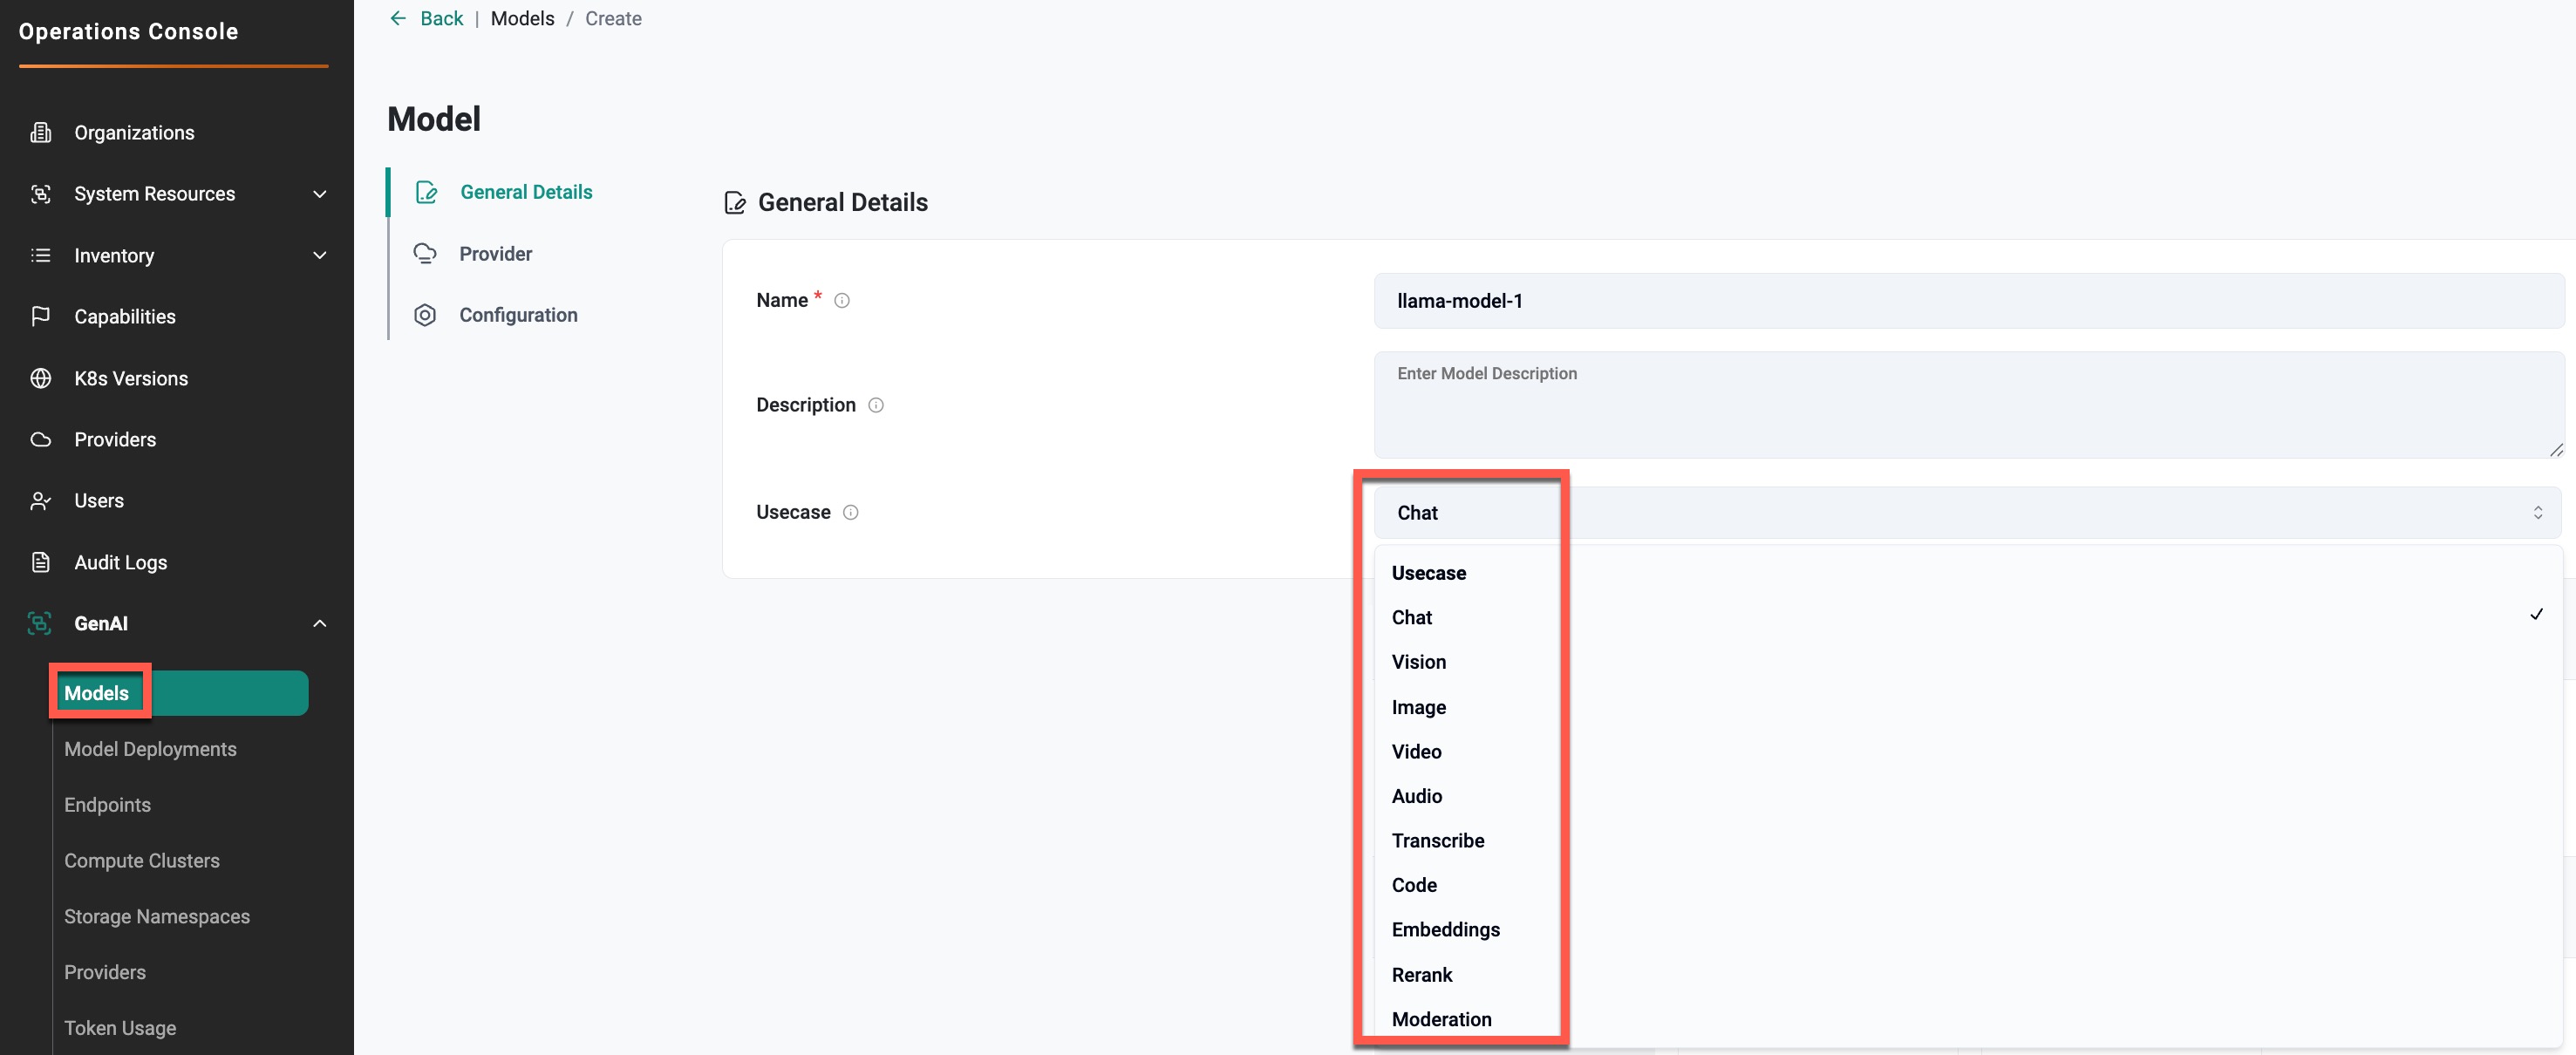Image resolution: width=2576 pixels, height=1055 pixels.
Task: Click the Capabilities flag icon
Action: (40, 317)
